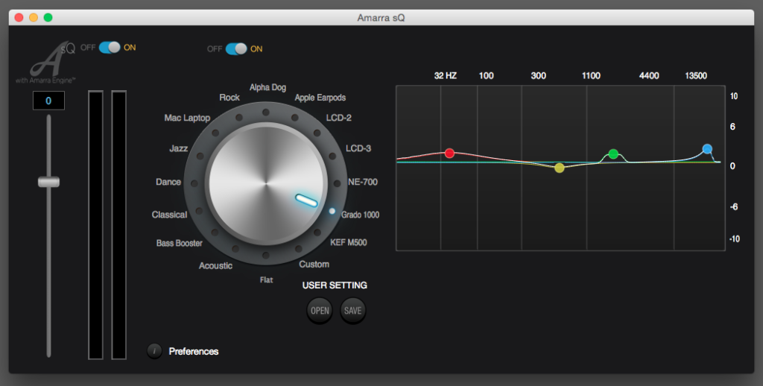Select the KEF M500 preset dot
Viewport: 763px width, 386px height.
pos(317,232)
